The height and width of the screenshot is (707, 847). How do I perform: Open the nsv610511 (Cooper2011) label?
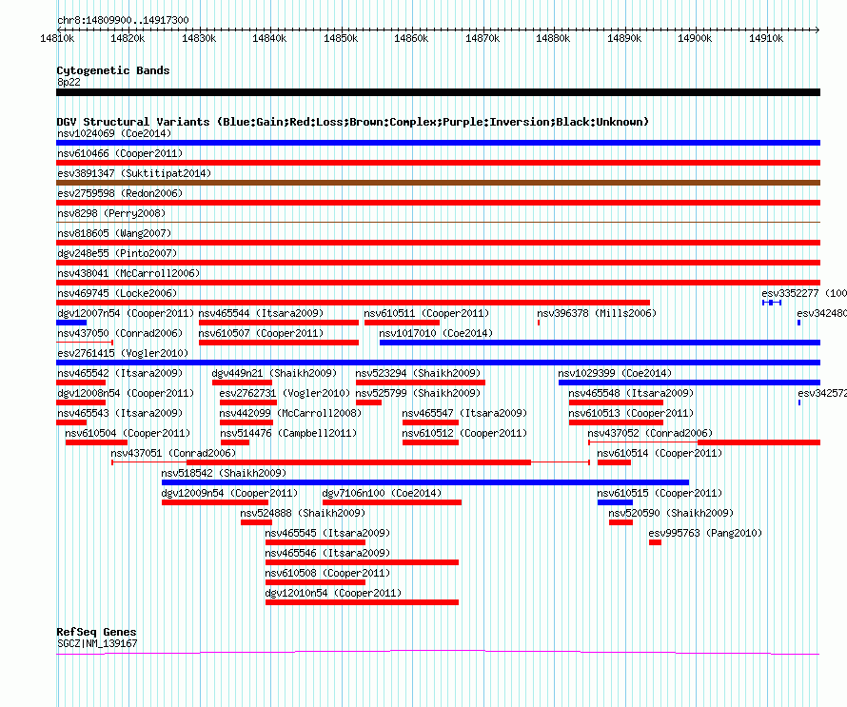pyautogui.click(x=426, y=313)
